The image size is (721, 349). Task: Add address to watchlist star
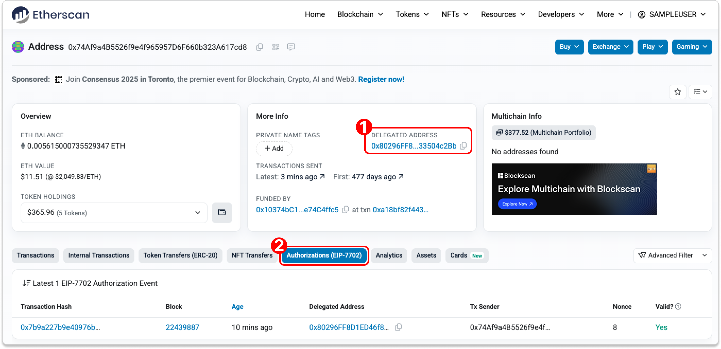[x=677, y=92]
